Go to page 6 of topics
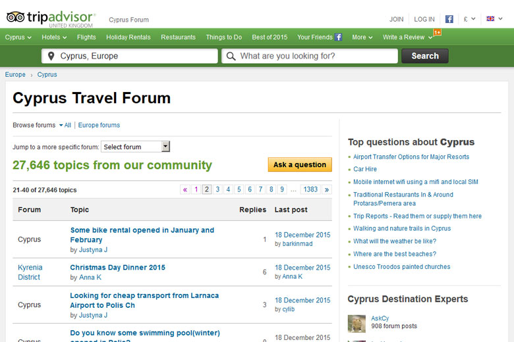The width and height of the screenshot is (514, 342). (250, 189)
